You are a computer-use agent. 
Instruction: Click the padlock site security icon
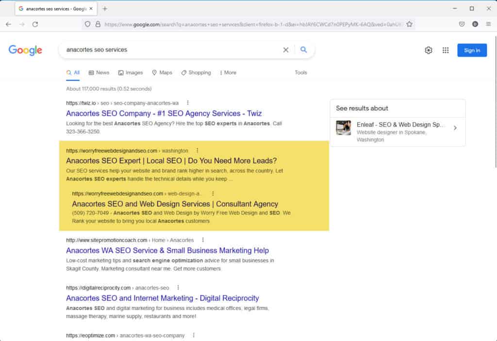(x=98, y=24)
